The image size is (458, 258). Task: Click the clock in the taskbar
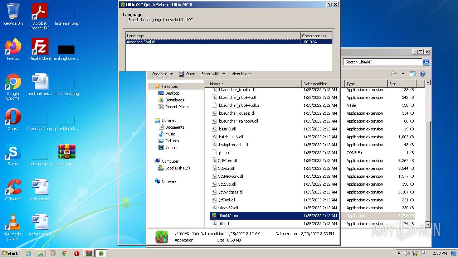(x=439, y=253)
